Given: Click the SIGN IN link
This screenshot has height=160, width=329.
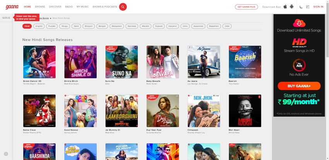Looking at the screenshot, I should click(318, 7).
